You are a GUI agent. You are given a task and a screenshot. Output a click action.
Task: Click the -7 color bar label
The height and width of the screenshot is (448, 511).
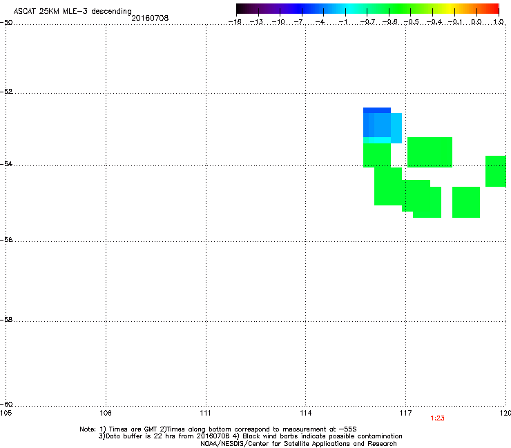(x=299, y=22)
